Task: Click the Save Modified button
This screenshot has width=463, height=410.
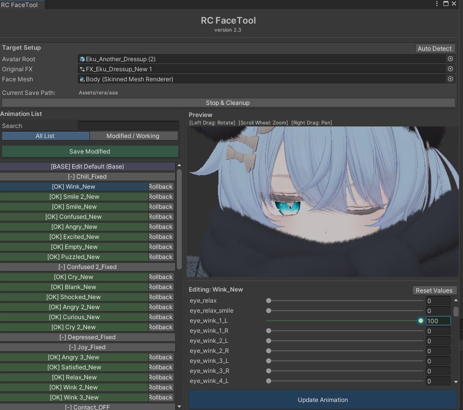Action: click(x=90, y=151)
